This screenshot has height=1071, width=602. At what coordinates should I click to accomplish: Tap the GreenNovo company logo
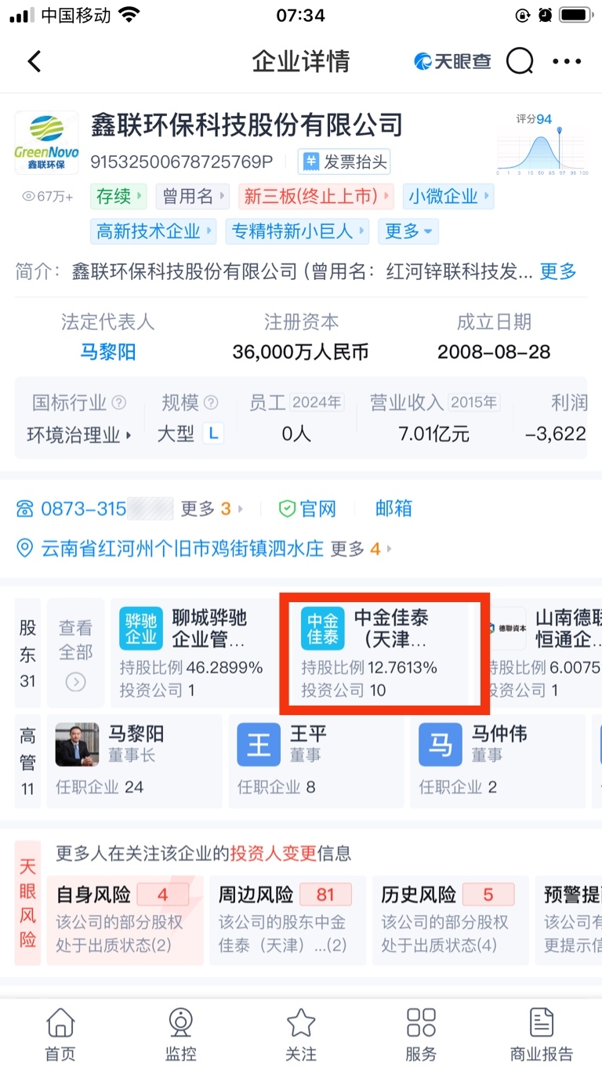[47, 142]
